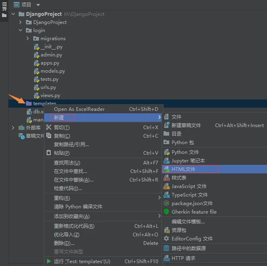Click the EditorConfig gear icon
This screenshot has width=267, height=266.
click(166, 238)
